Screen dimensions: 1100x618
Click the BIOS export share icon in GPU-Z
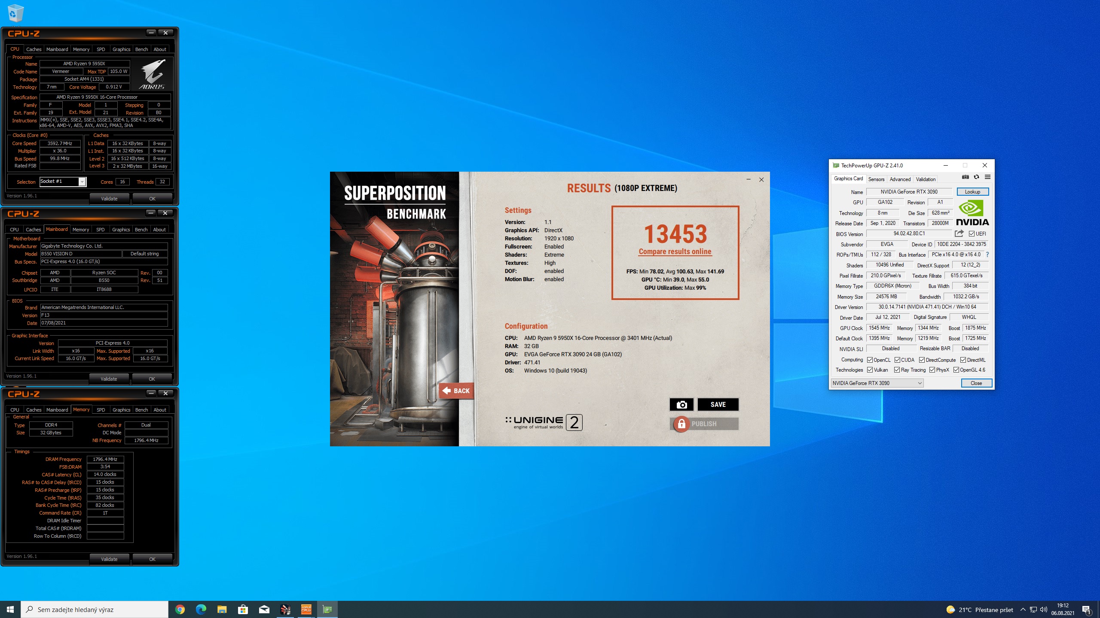pyautogui.click(x=959, y=233)
